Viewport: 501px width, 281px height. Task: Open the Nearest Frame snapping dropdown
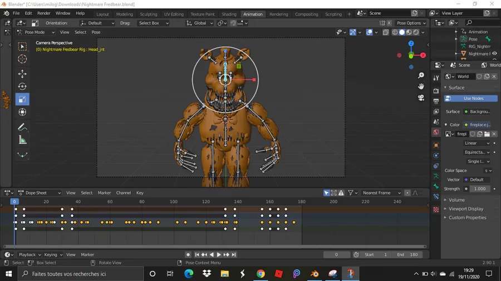click(381, 193)
